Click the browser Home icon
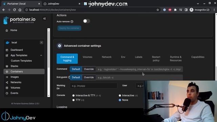 (x=20, y=10)
